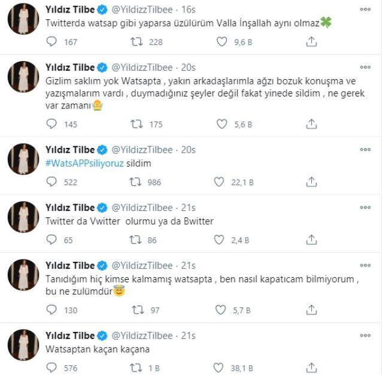The image size is (383, 375).
Task: Retweet the "Tanıdığım hiç kimse" tweet
Action: 137,310
